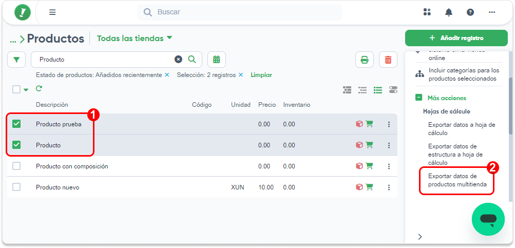Click the Unidad column header
The height and width of the screenshot is (248, 515).
point(241,105)
